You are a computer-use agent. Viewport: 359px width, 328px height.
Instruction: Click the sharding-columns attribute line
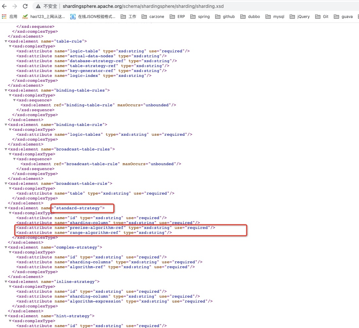click(x=110, y=262)
